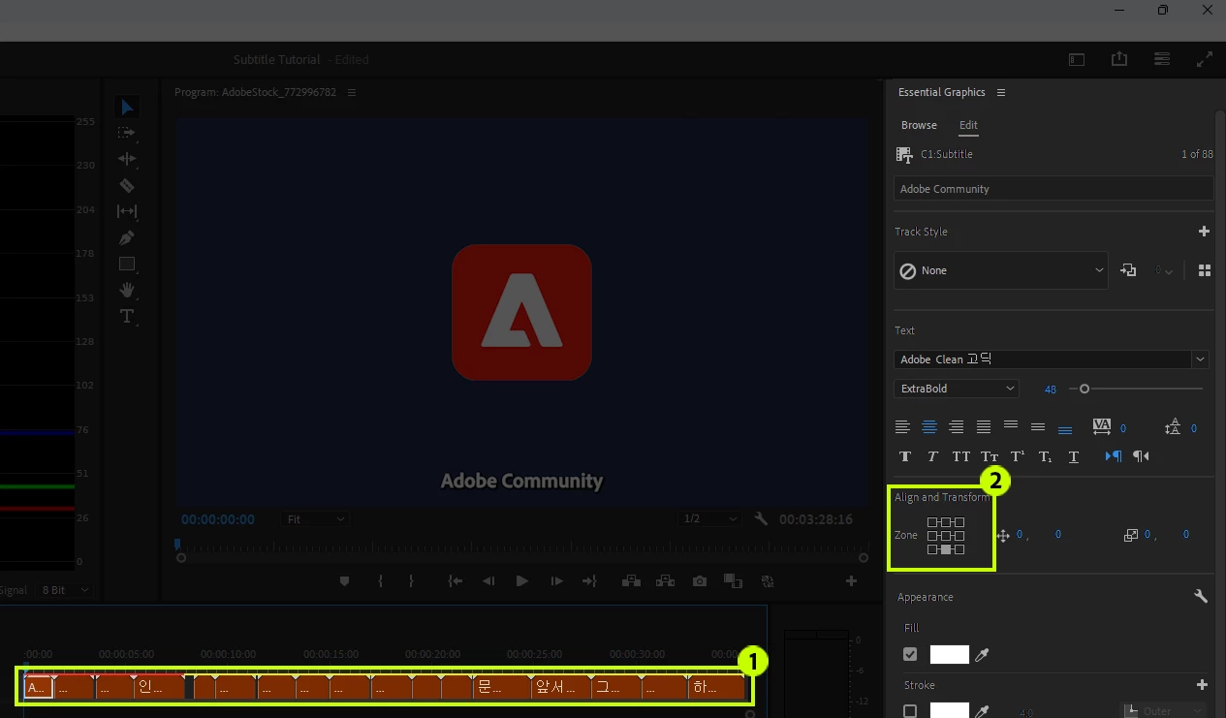Left align the text
This screenshot has width=1226, height=718.
coord(902,426)
